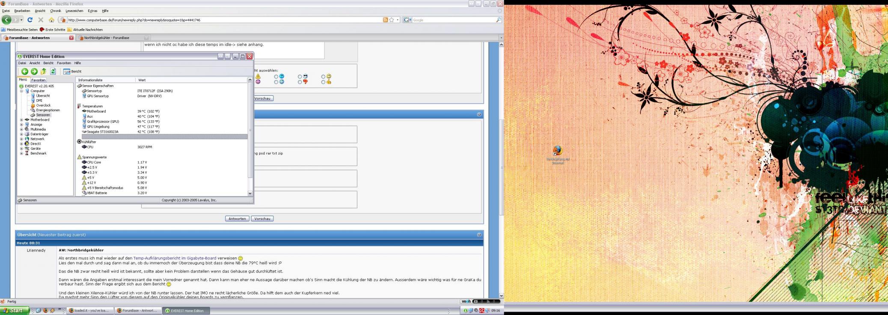Select the wink-smiley radio button
This screenshot has height=315, width=888.
pos(276,82)
